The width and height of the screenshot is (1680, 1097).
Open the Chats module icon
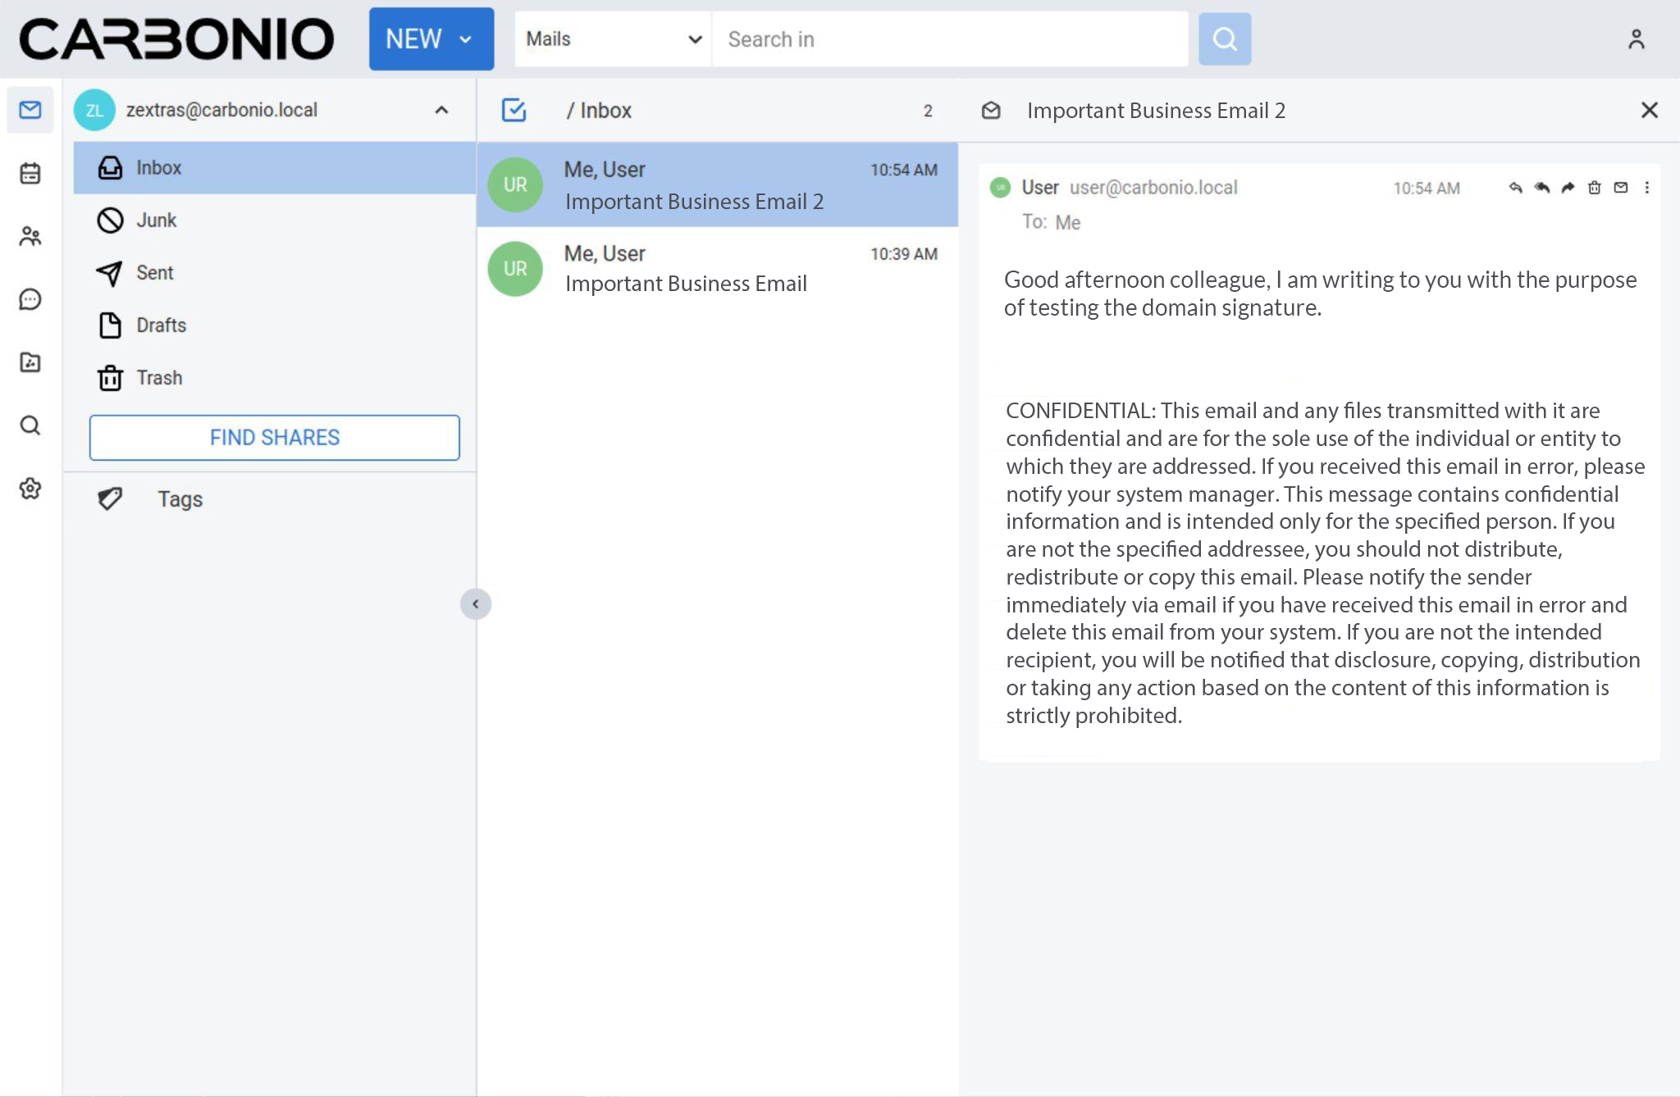tap(30, 300)
